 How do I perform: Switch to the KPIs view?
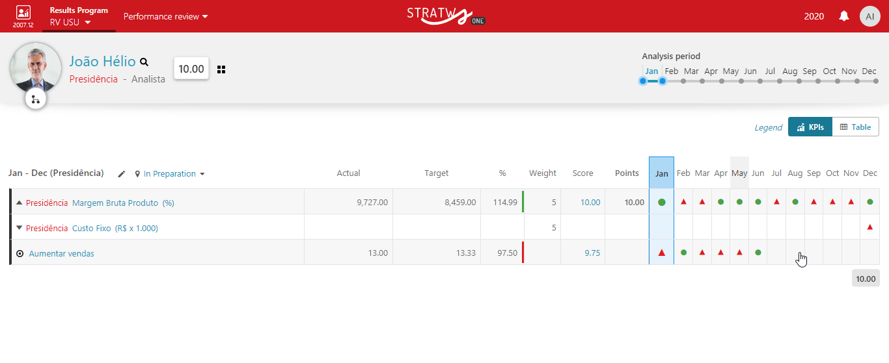point(810,127)
